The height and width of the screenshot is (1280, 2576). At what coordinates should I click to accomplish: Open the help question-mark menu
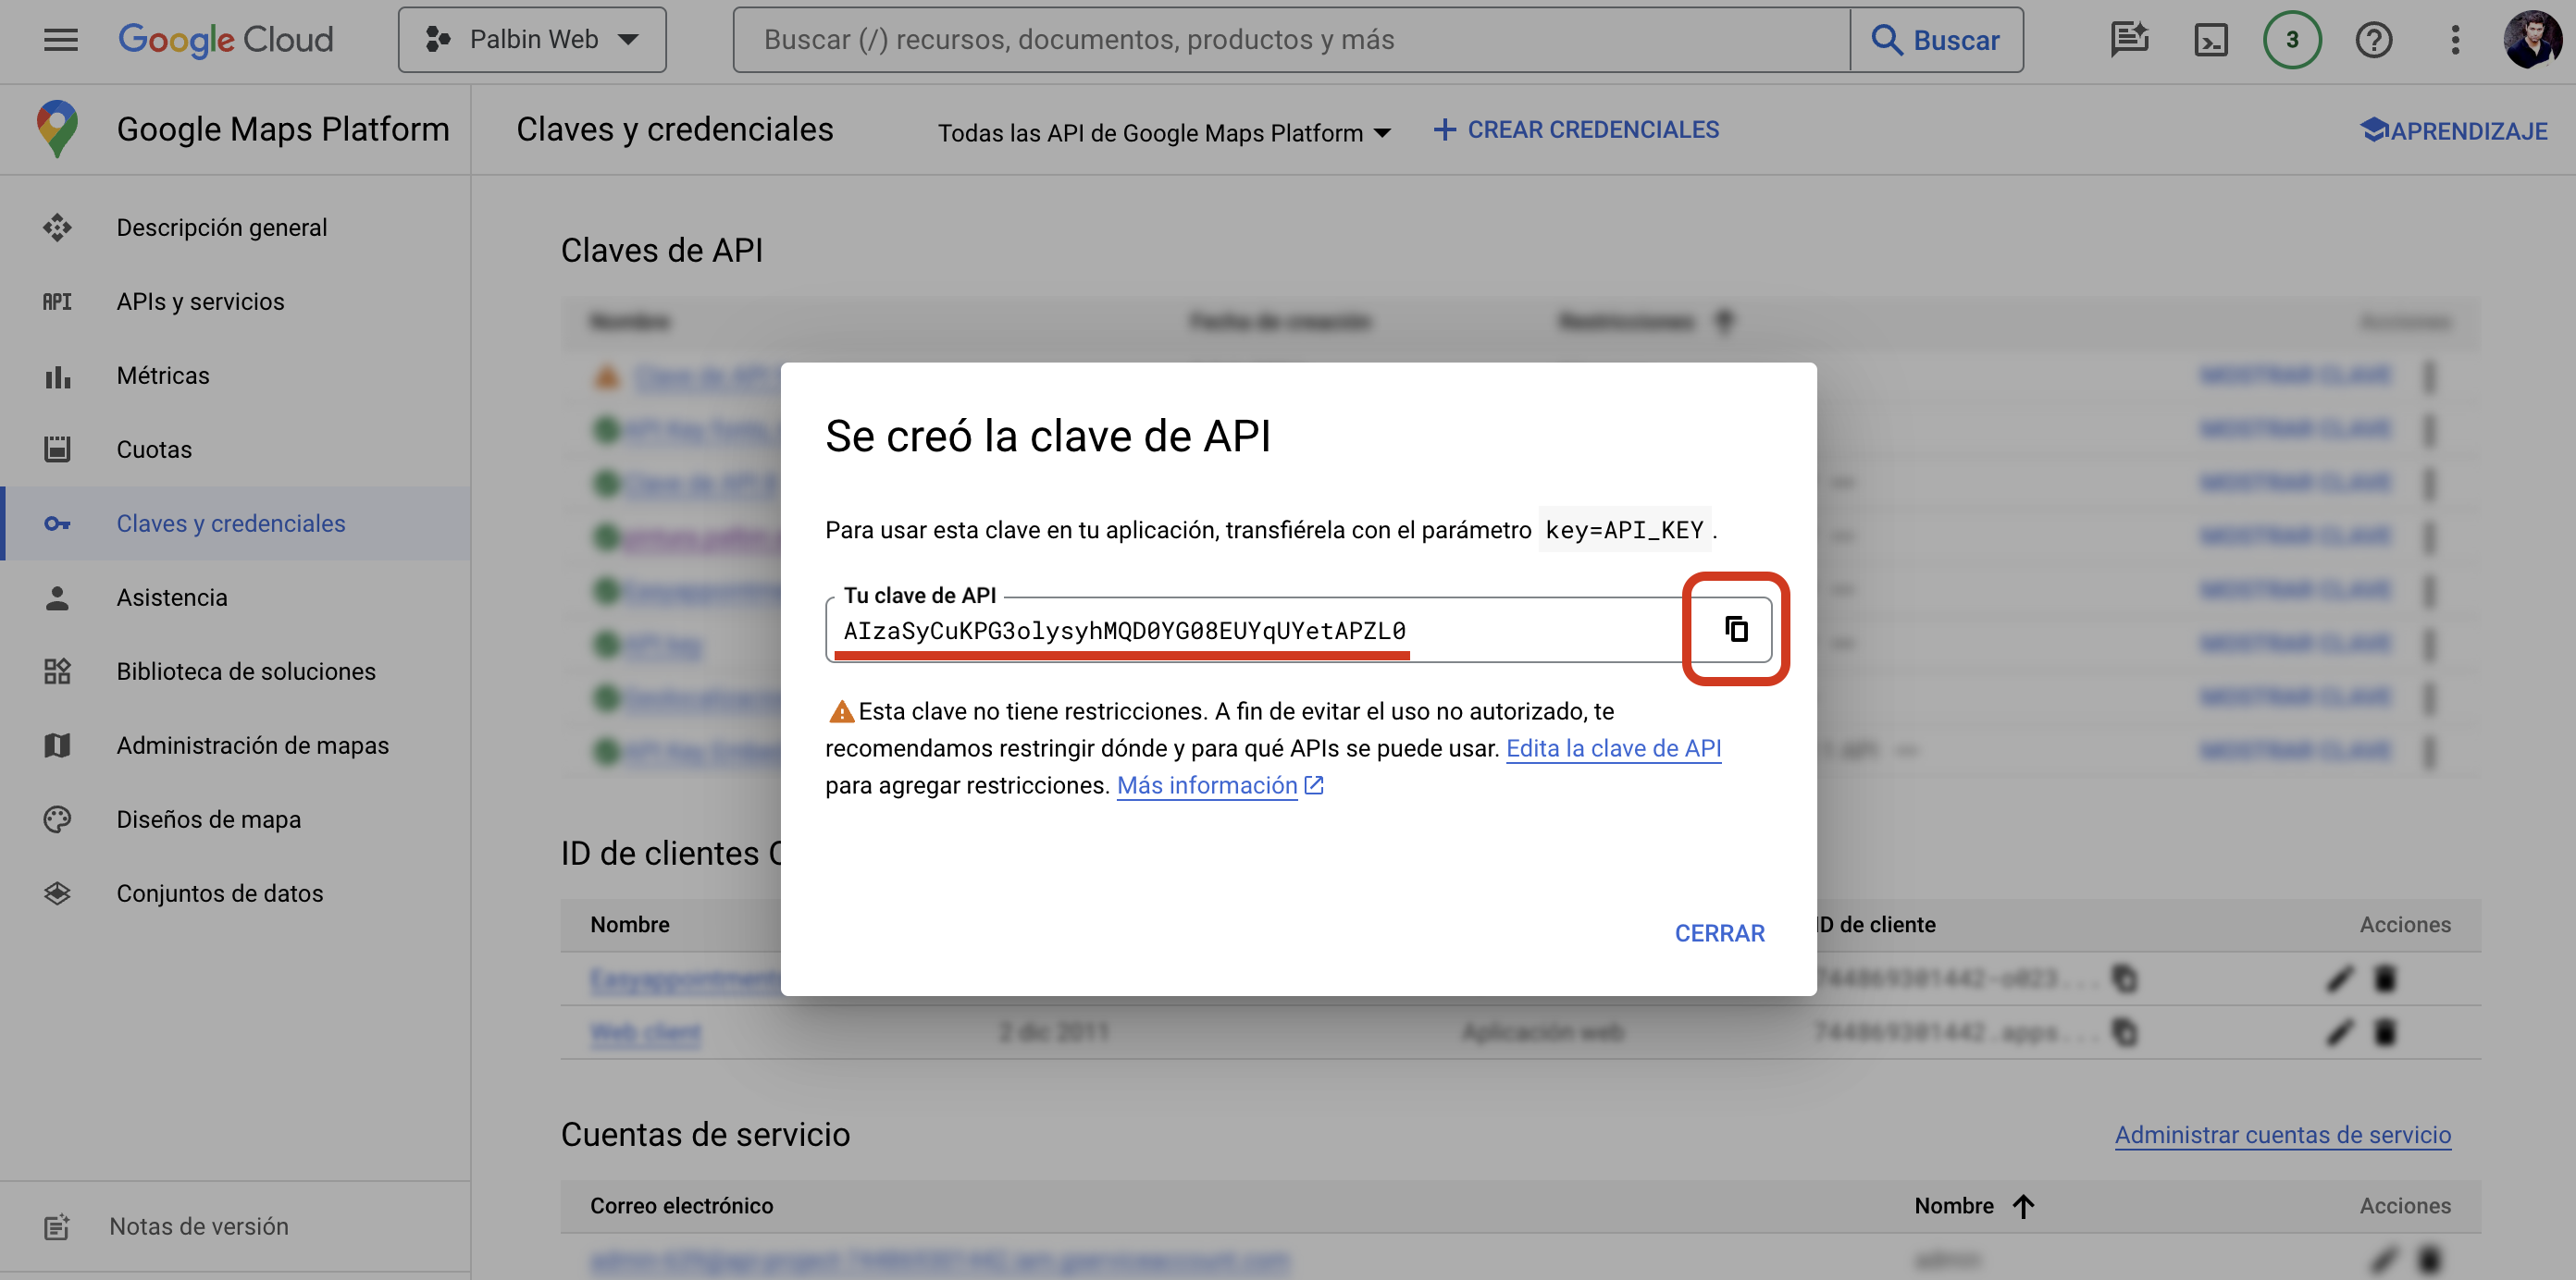(x=2374, y=40)
